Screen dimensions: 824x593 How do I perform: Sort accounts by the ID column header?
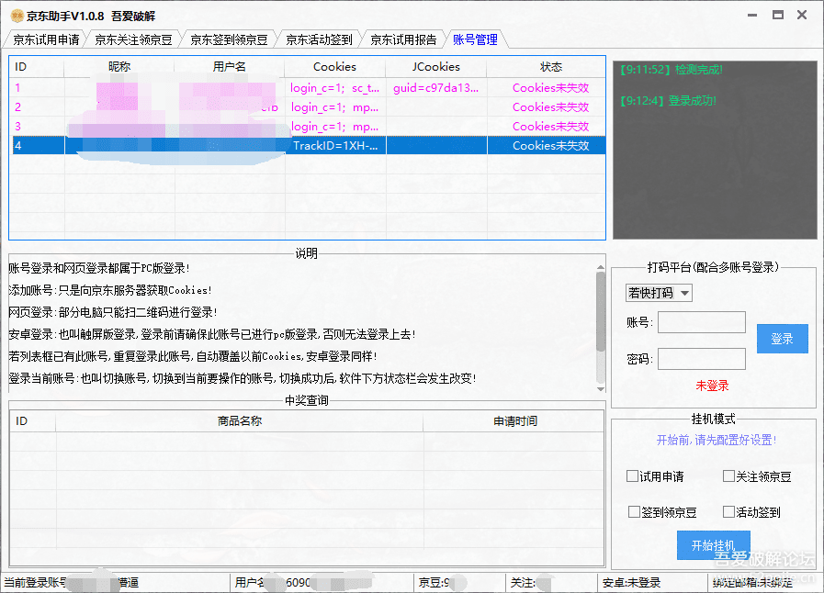click(37, 67)
